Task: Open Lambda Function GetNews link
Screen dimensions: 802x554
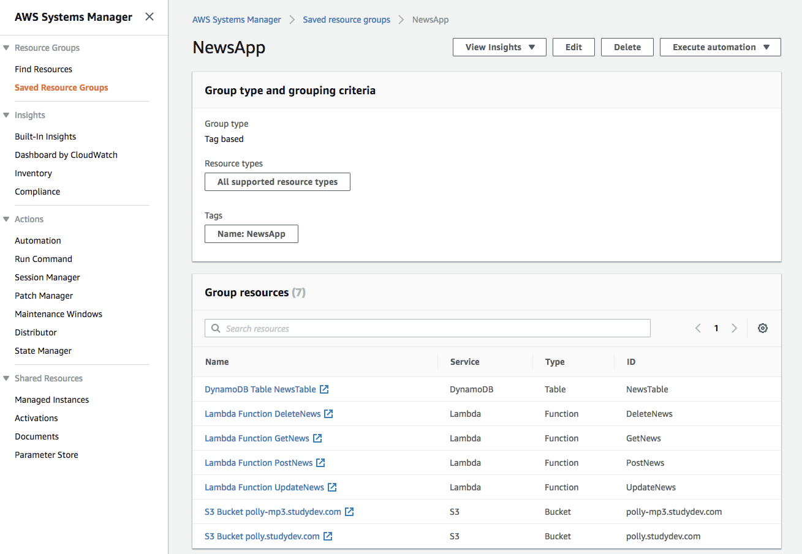Action: (x=257, y=438)
